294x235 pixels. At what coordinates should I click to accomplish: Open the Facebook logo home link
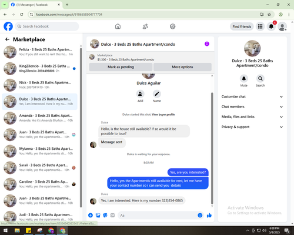8,26
